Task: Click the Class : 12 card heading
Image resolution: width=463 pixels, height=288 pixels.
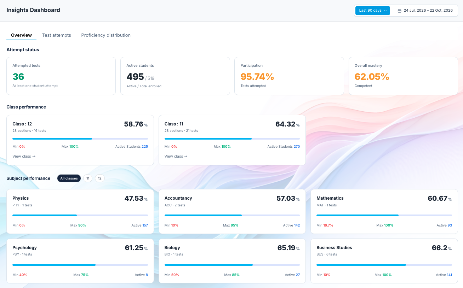Action: click(x=22, y=124)
